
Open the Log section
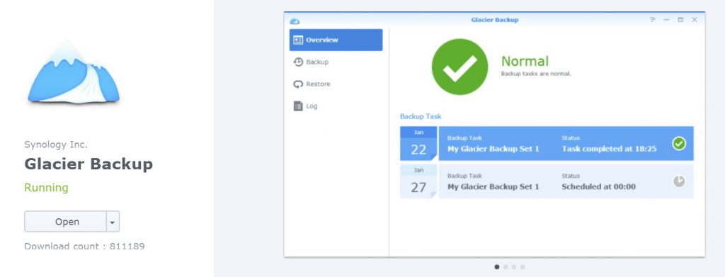pyautogui.click(x=336, y=106)
